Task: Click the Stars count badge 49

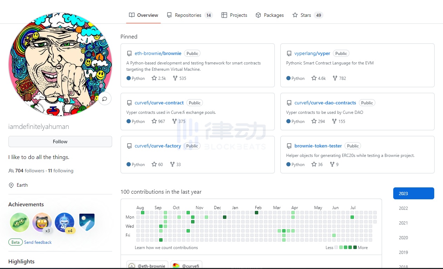Action: [319, 15]
